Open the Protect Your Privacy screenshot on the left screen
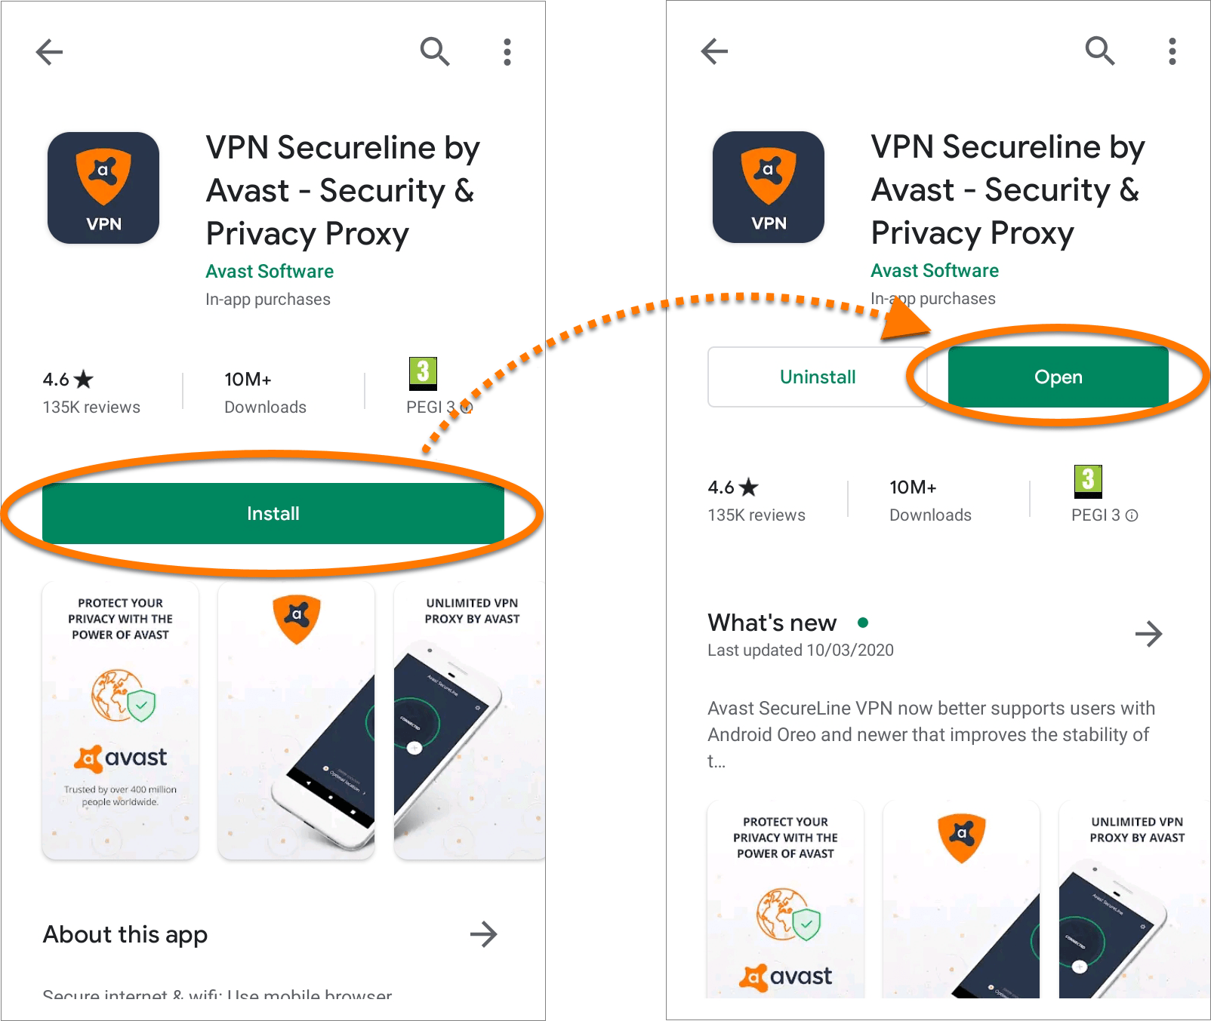This screenshot has height=1021, width=1211. click(121, 721)
